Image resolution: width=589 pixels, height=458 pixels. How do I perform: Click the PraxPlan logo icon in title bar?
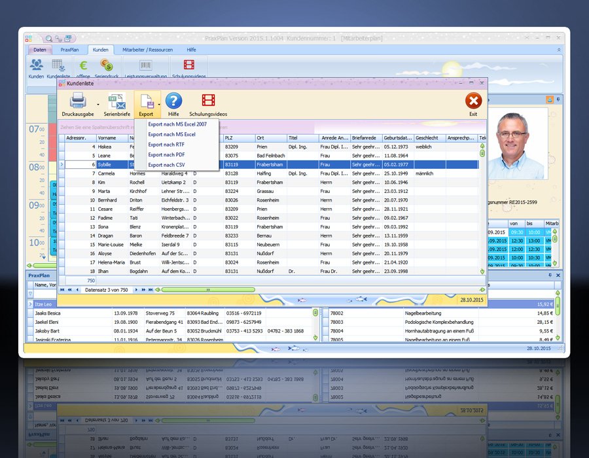(x=29, y=39)
